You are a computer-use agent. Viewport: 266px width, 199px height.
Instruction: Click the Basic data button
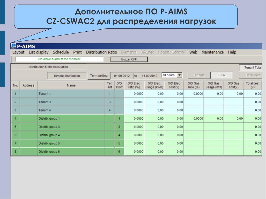click(x=251, y=75)
